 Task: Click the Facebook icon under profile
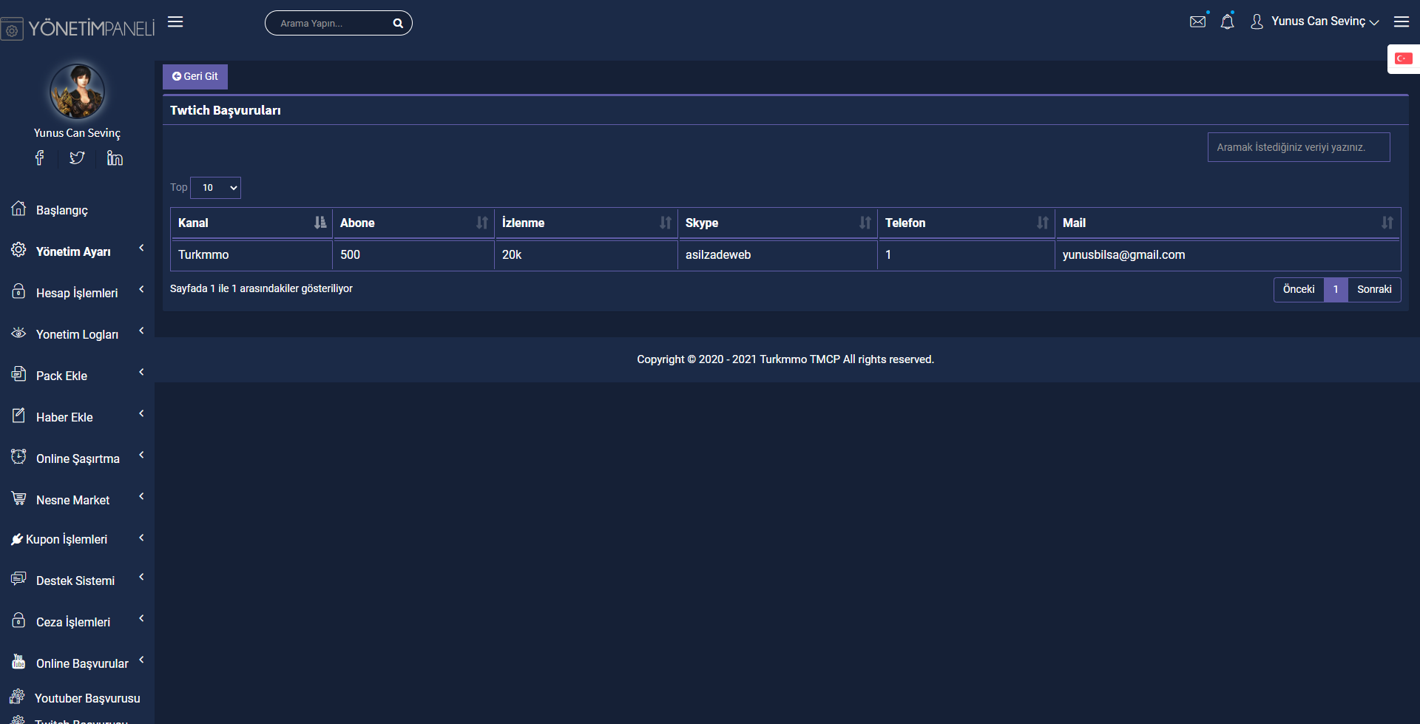(39, 158)
